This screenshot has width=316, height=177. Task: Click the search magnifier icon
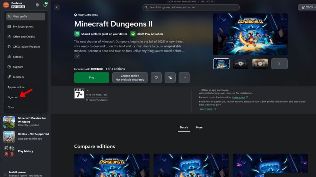point(146,7)
